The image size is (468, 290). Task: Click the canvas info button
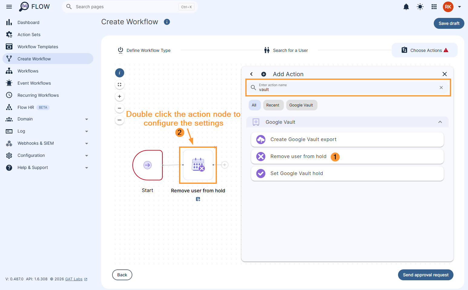[x=120, y=73]
